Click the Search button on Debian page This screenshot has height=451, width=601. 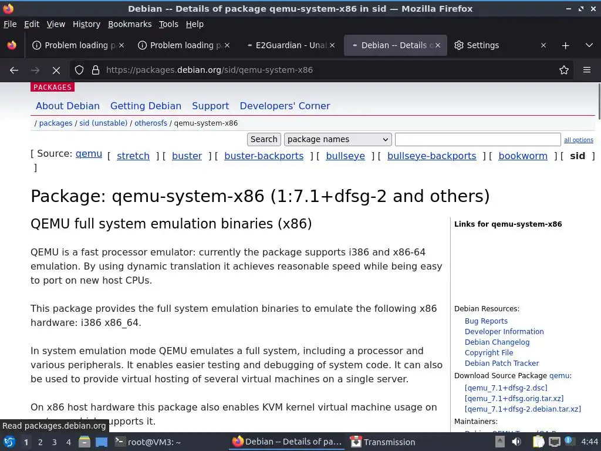tap(264, 139)
